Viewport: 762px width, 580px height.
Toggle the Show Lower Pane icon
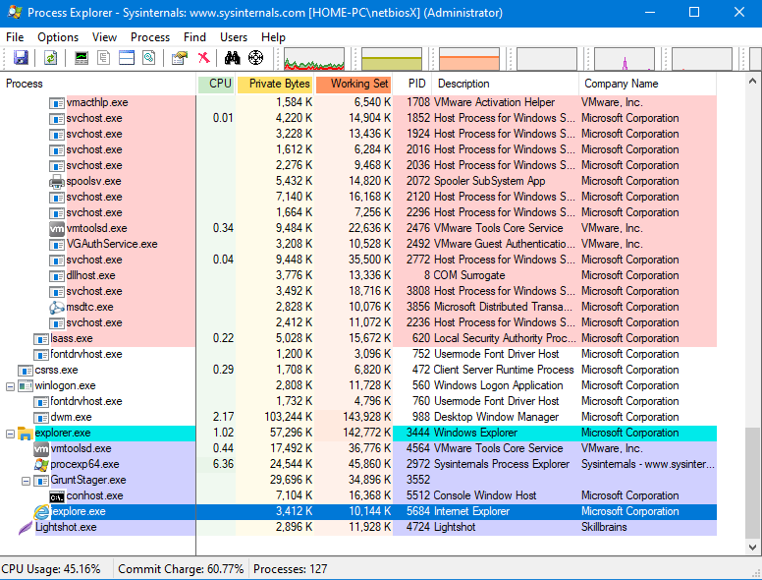click(127, 59)
